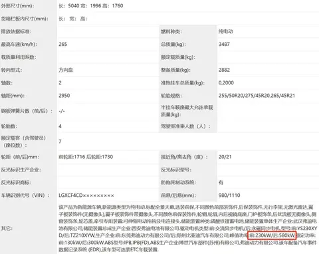
Task: Click the VIN code LGXCF4CD text
Action: (70, 195)
